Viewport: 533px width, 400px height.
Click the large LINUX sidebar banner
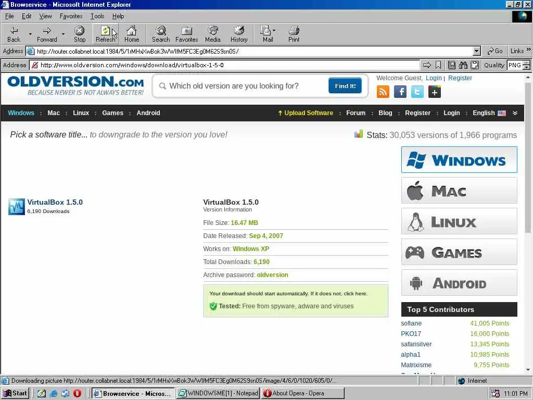(459, 221)
